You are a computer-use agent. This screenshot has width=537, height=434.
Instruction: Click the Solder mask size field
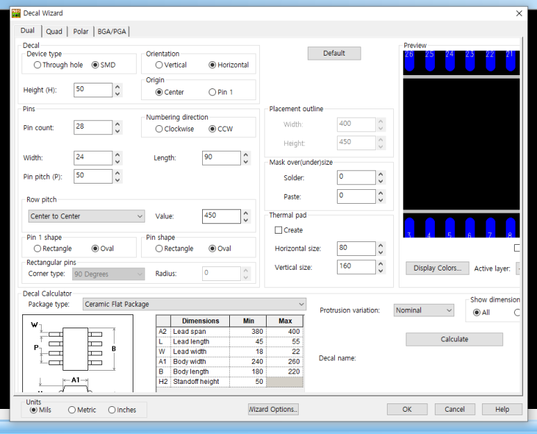356,177
